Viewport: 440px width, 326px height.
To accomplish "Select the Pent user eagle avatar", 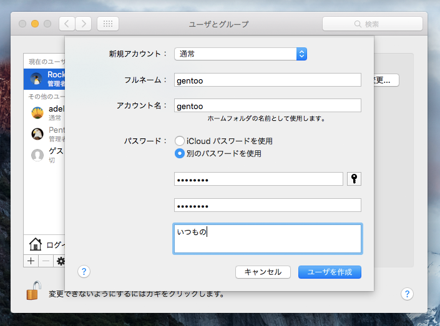I will (x=37, y=134).
